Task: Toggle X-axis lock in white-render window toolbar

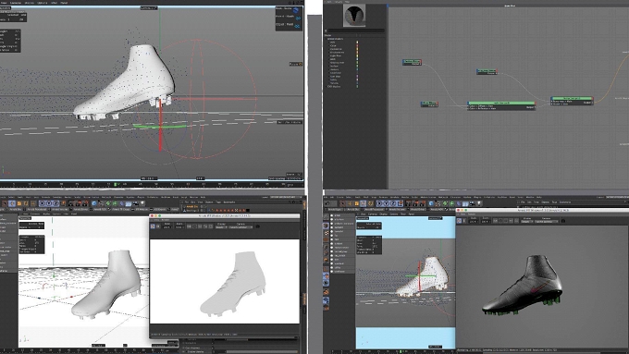Action: pos(43,203)
